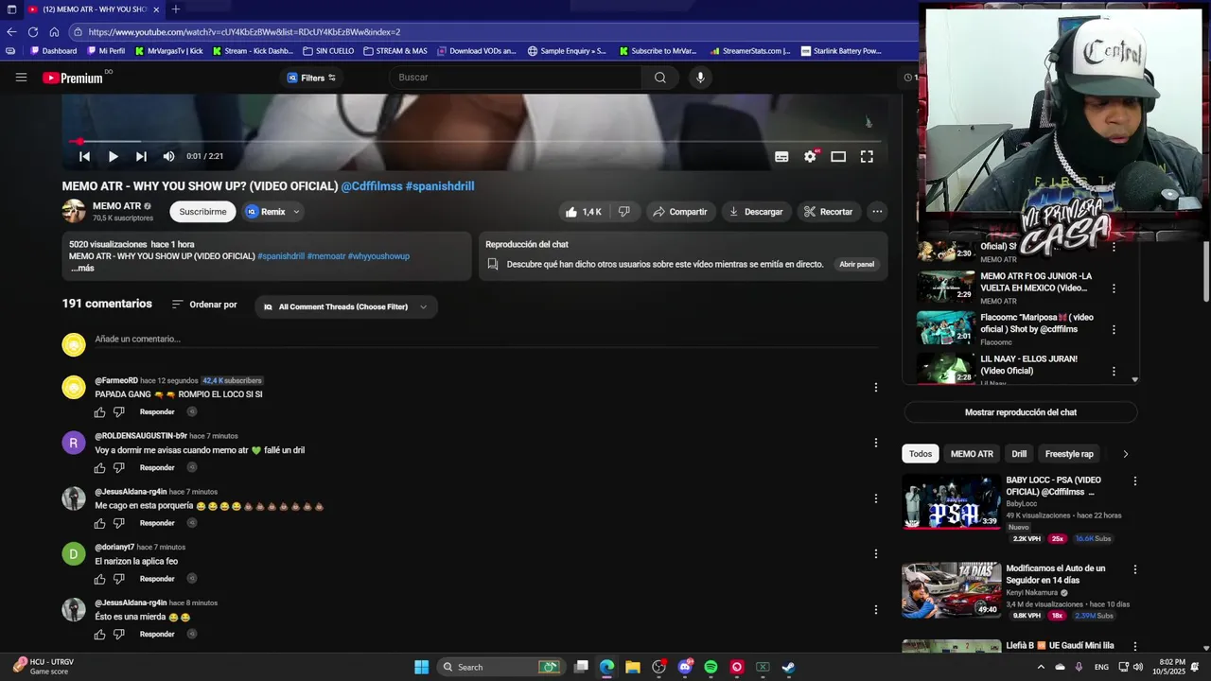Switch to theater mode
Screen dimensions: 1211x681
(x=838, y=157)
